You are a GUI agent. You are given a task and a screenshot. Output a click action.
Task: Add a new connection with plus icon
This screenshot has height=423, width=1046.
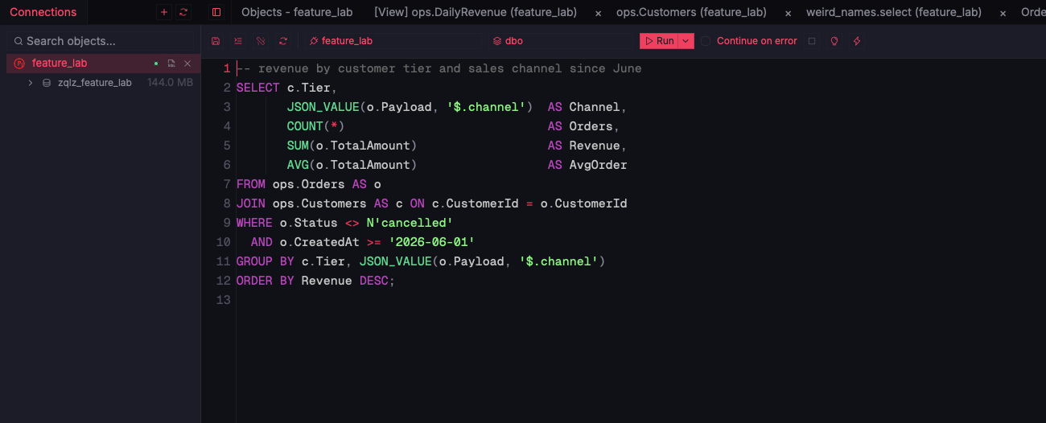(164, 12)
